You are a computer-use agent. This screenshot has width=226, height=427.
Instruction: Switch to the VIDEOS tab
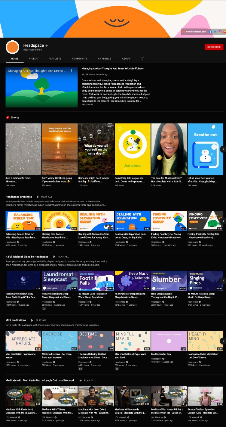pyautogui.click(x=33, y=59)
